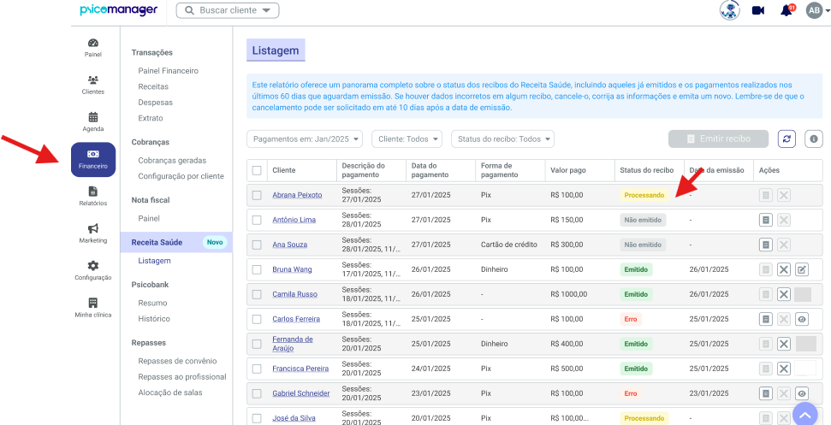831x425 pixels.
Task: Open Alocação de salas item
Action: [x=170, y=393]
